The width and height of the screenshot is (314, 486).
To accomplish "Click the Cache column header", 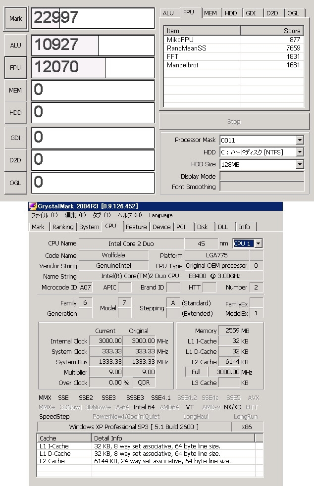I will [x=64, y=438].
